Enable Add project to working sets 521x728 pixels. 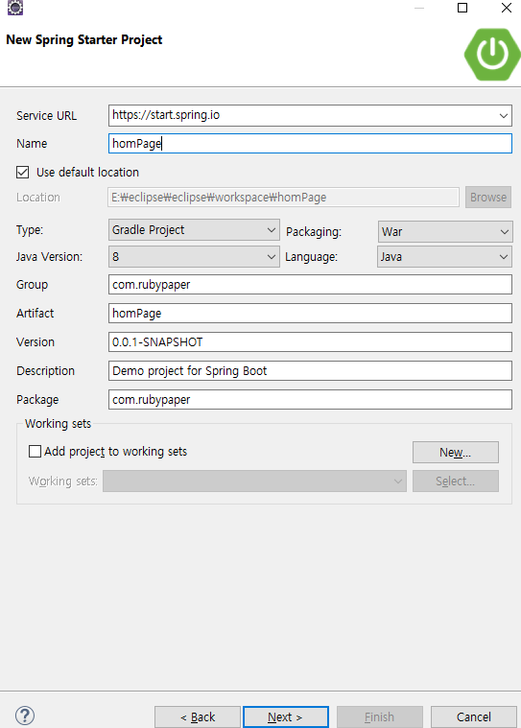pyautogui.click(x=35, y=452)
